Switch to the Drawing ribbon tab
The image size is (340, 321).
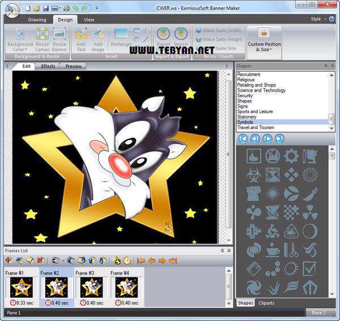tap(37, 20)
